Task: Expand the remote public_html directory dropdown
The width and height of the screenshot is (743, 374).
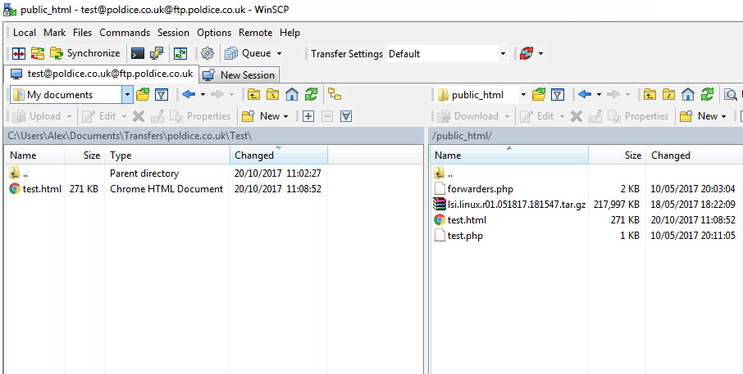Action: click(x=522, y=94)
